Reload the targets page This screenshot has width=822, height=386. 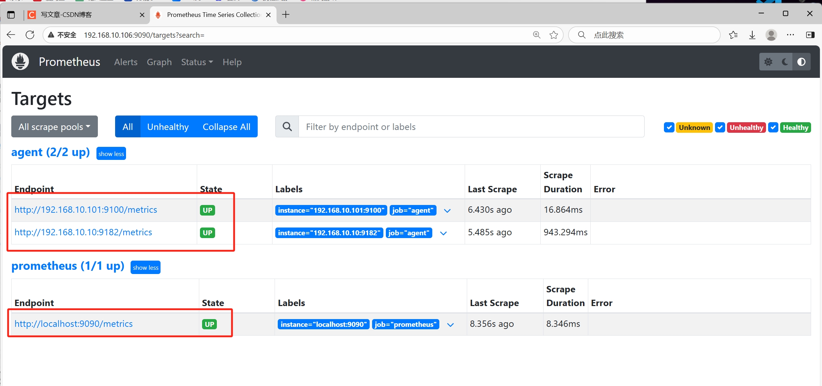coord(30,35)
